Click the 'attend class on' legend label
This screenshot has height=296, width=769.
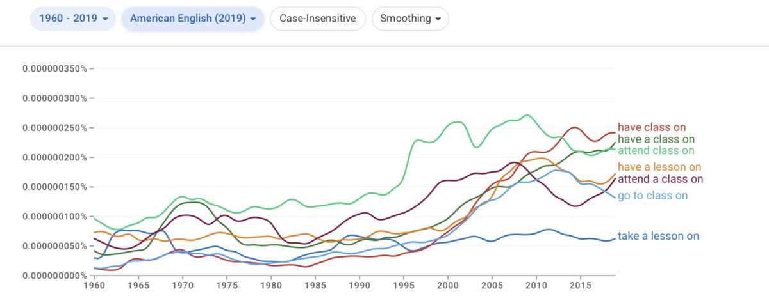tap(656, 151)
